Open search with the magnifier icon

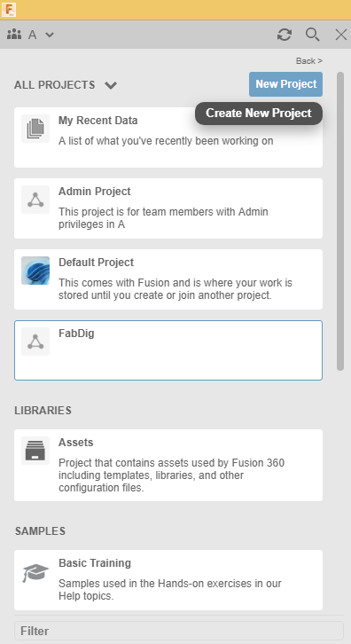click(x=312, y=35)
